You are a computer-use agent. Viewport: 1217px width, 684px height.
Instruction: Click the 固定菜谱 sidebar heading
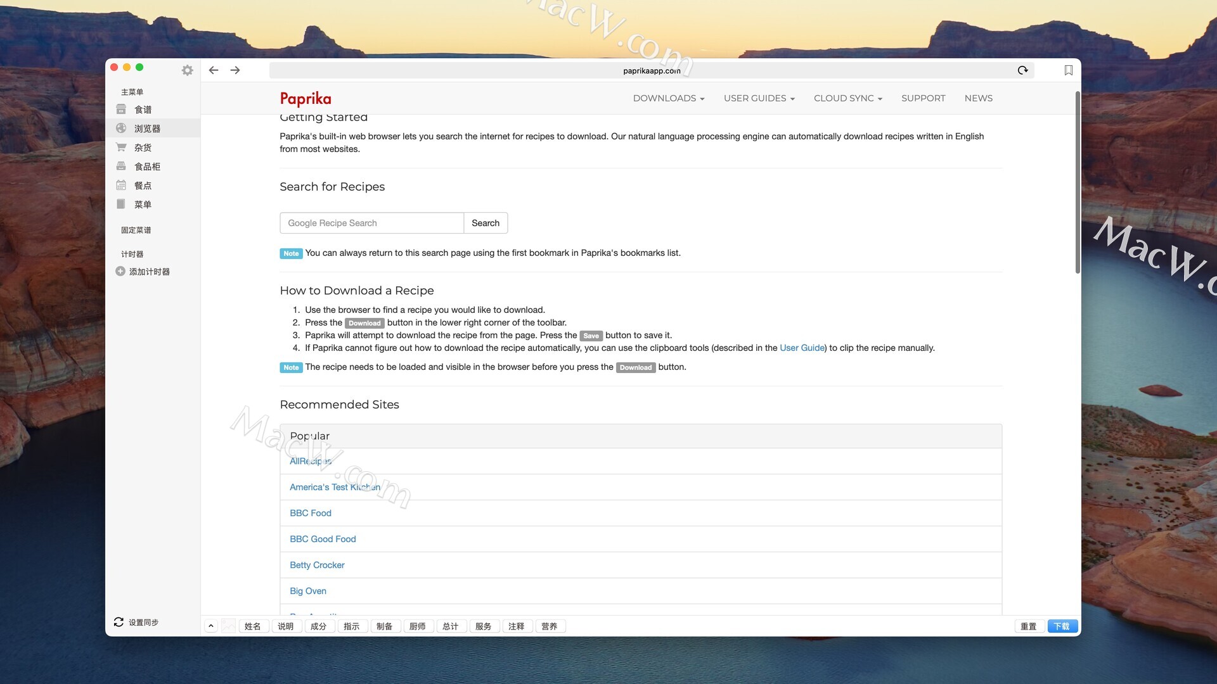click(136, 230)
